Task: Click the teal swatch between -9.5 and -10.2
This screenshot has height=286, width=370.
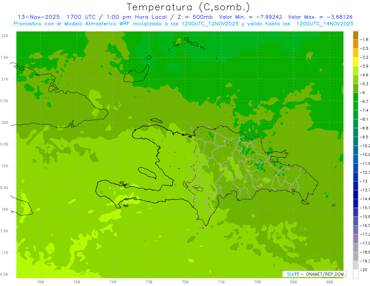Action: [x=356, y=141]
